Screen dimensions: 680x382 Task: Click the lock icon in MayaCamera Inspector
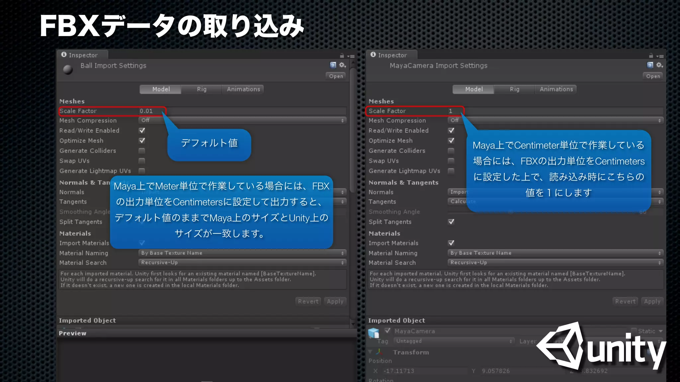[x=651, y=56]
